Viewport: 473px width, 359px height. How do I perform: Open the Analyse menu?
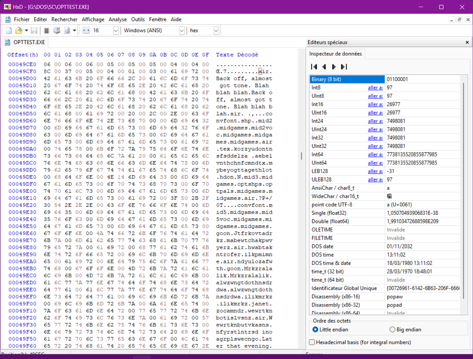tap(118, 19)
